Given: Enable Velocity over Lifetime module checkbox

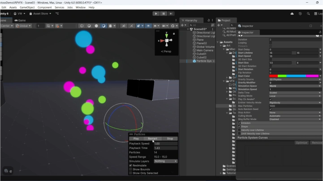Looking at the screenshot, I should pyautogui.click(x=239, y=130).
